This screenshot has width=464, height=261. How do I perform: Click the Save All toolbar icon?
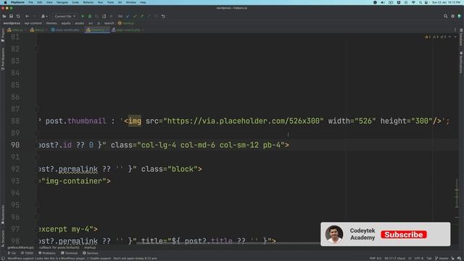pos(12,16)
